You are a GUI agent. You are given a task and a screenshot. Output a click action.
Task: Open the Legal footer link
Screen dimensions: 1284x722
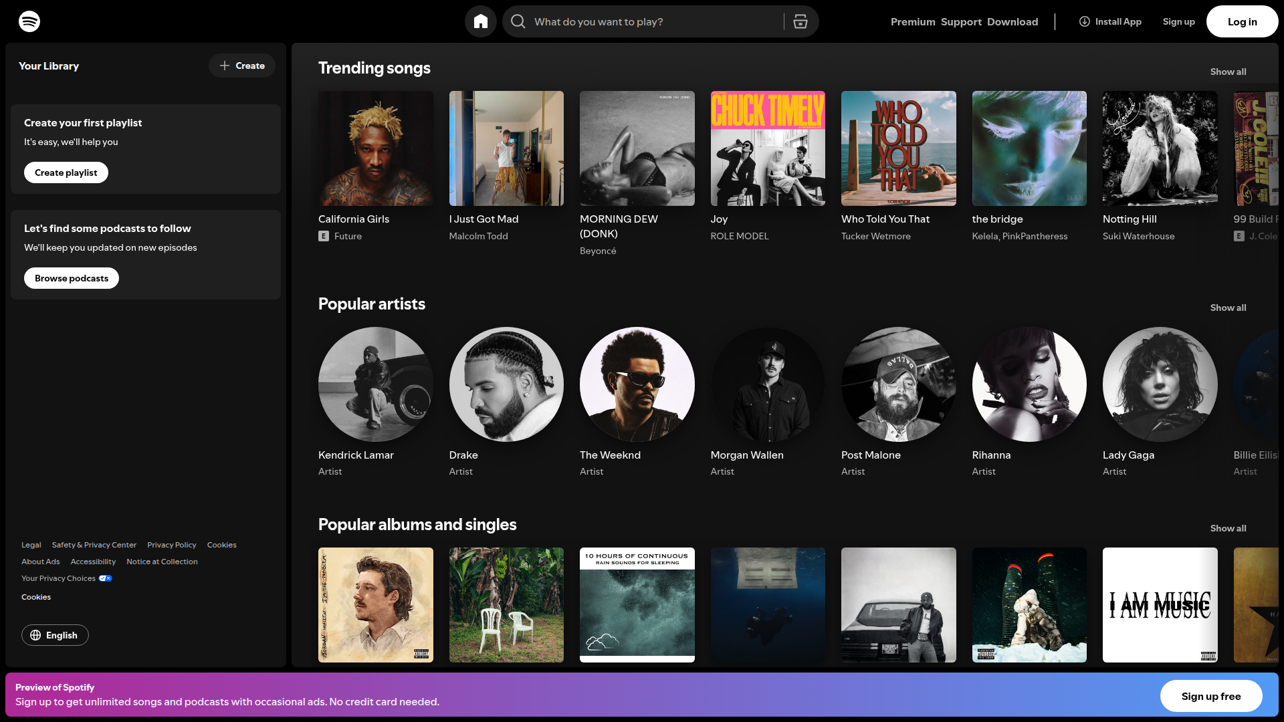pyautogui.click(x=31, y=545)
